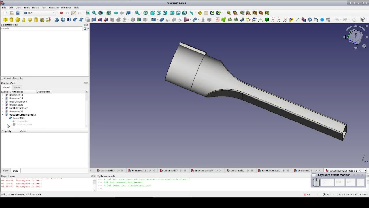Screen dimensions: 369x208
Task: Expand the Unnamed11 document tree node
Action: 3,95
